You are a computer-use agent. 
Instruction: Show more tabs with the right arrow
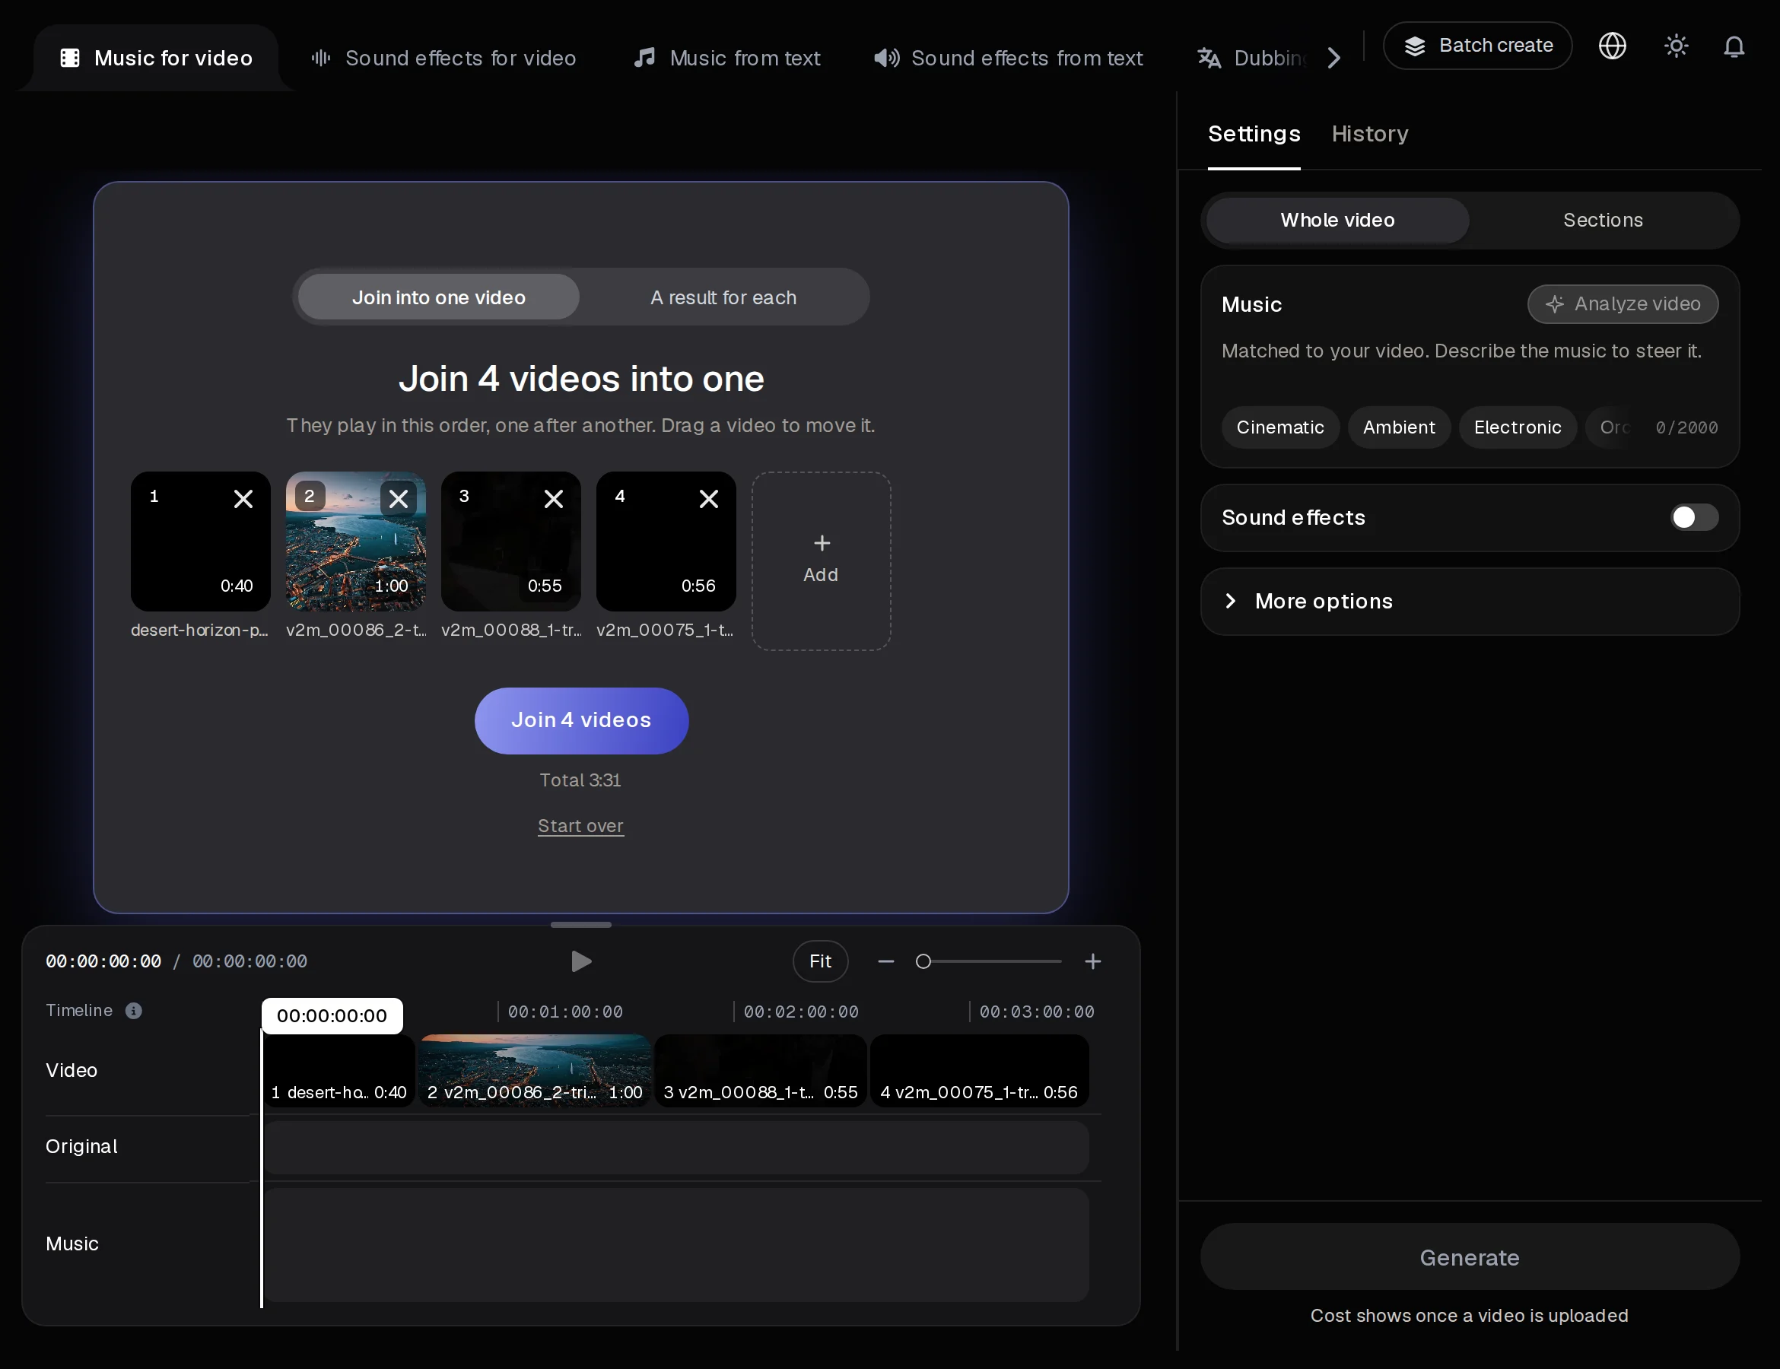point(1333,58)
